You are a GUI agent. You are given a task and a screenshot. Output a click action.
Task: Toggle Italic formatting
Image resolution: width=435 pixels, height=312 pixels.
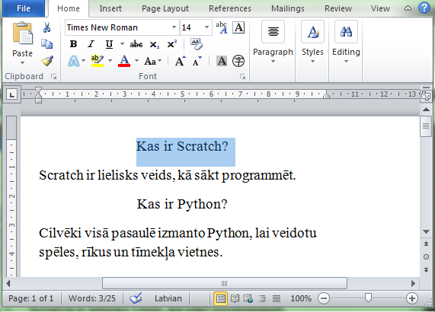click(91, 44)
